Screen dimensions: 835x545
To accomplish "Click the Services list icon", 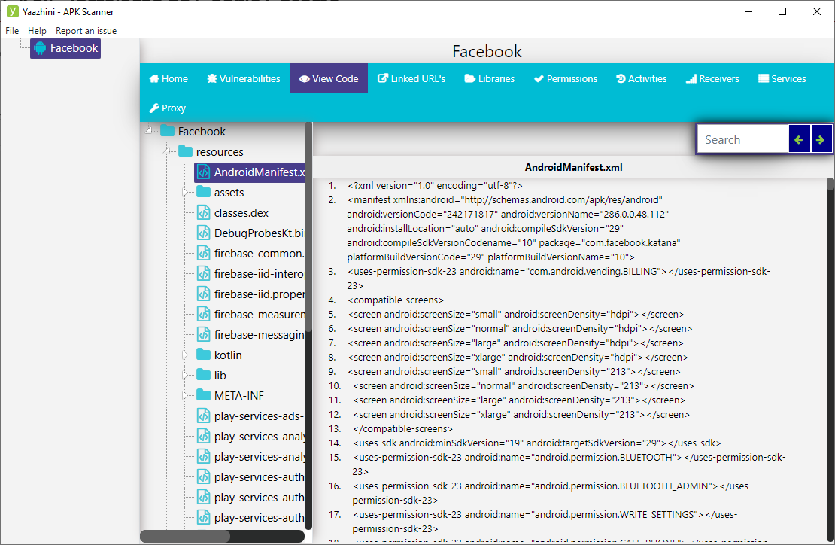I will [764, 79].
